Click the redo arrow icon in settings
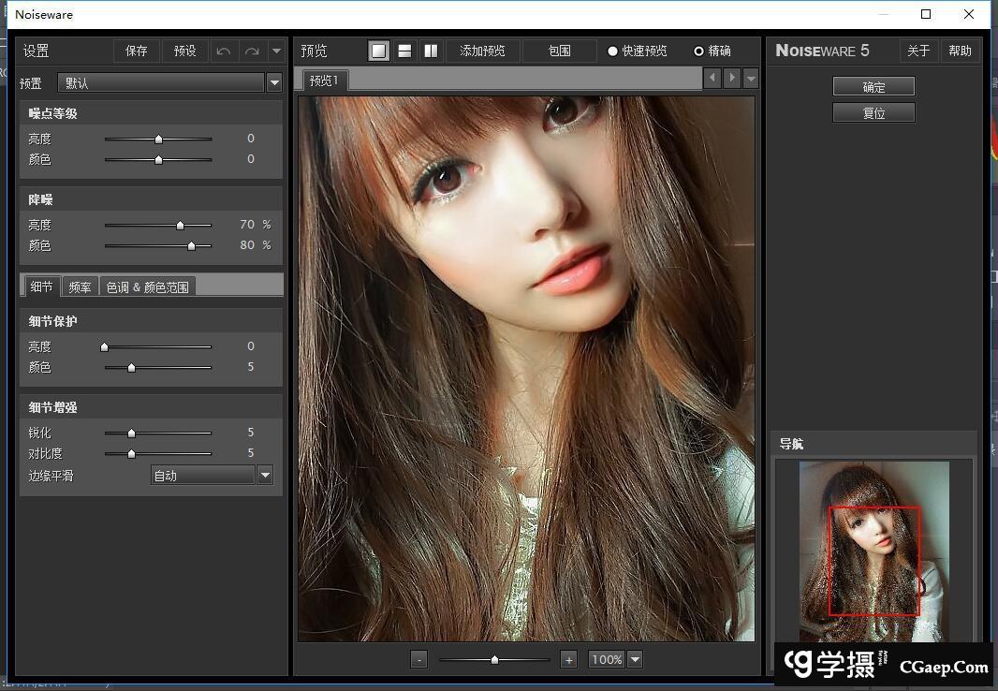The image size is (998, 691). point(251,51)
